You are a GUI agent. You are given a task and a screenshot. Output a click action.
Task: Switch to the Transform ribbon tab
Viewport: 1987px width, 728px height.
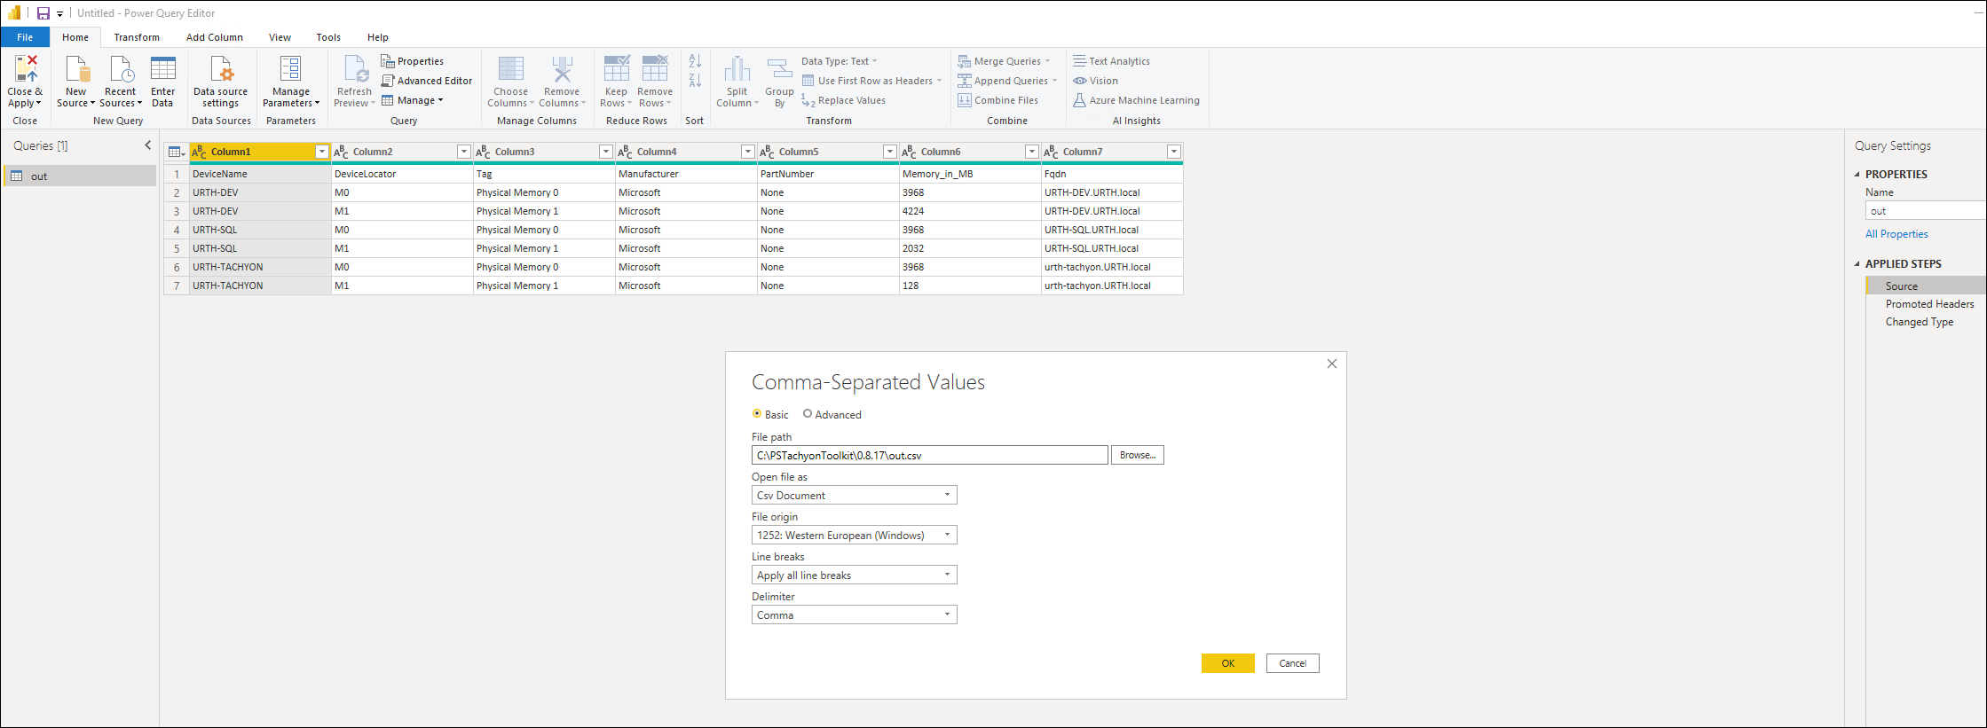point(137,37)
